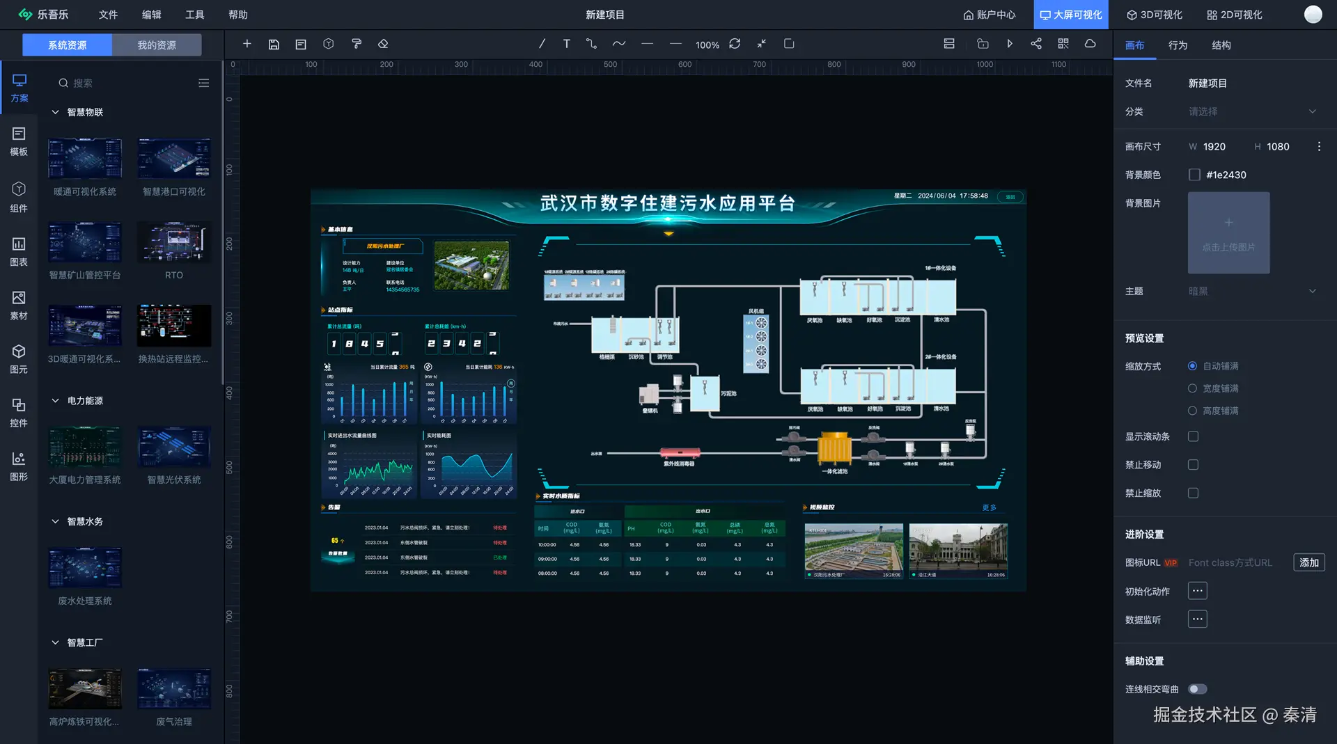Select the 宽度铺满 scaling option
This screenshot has width=1337, height=744.
coord(1192,388)
